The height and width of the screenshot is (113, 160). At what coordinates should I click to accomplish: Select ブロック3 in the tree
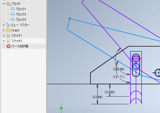pos(21,19)
